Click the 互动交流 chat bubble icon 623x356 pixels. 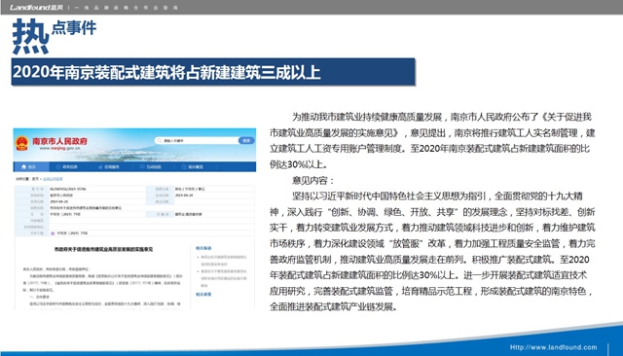[142, 166]
